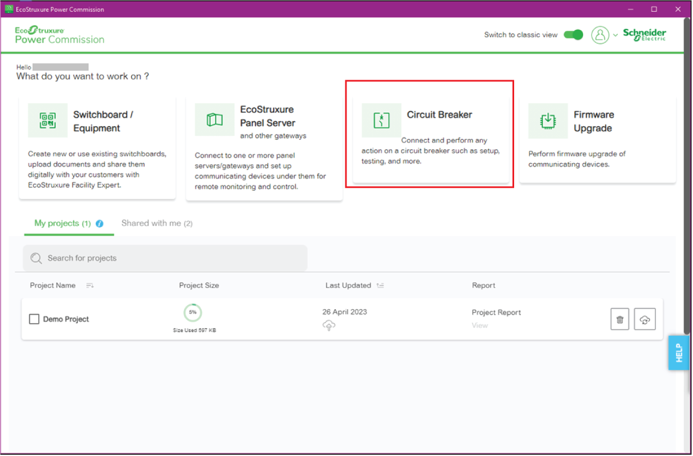Screen dimensions: 693x456
Task: Click the EcoStruxure Panel Server icon
Action: (x=215, y=119)
